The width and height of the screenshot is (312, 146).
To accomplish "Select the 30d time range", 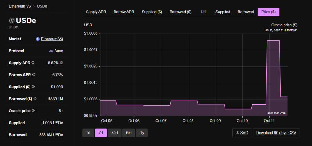I will click(115, 133).
